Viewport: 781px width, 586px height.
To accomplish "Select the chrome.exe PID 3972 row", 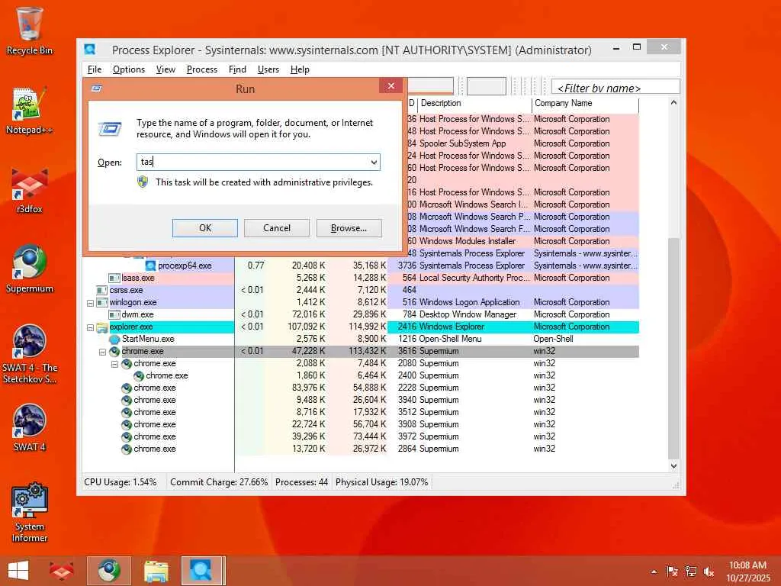I will (x=361, y=436).
